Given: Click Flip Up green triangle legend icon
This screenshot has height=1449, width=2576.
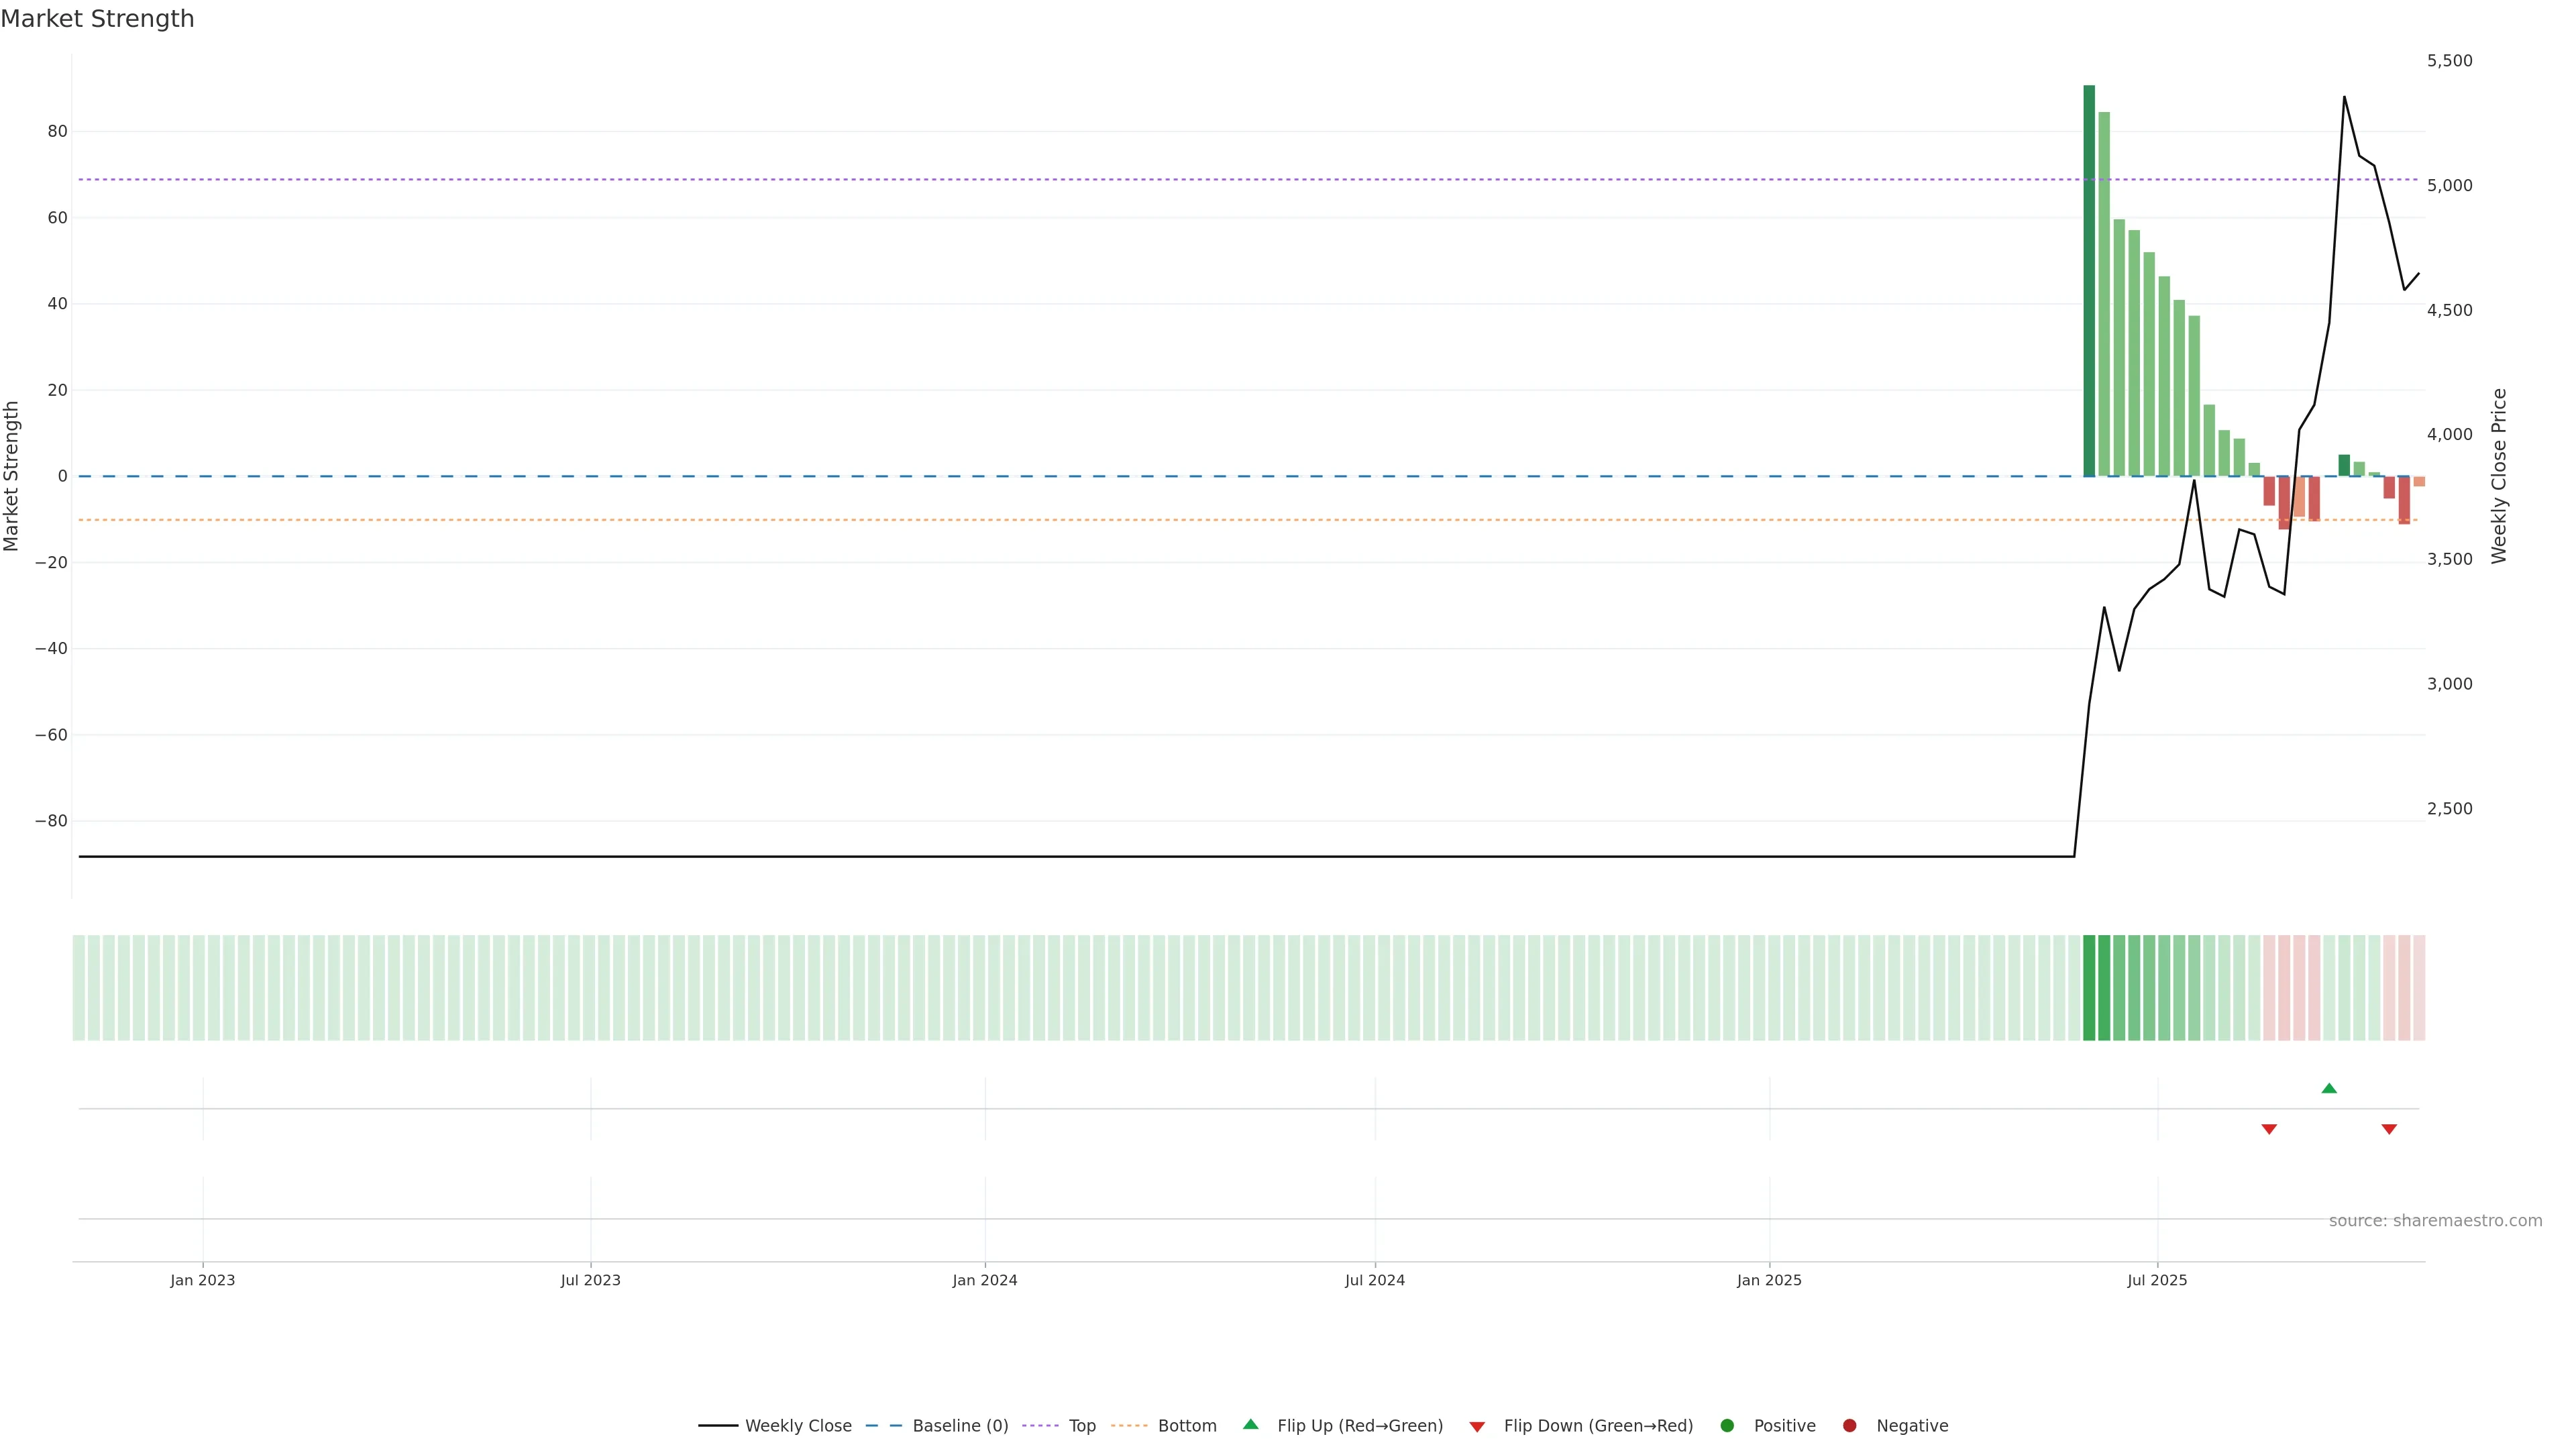Looking at the screenshot, I should click(1250, 1425).
